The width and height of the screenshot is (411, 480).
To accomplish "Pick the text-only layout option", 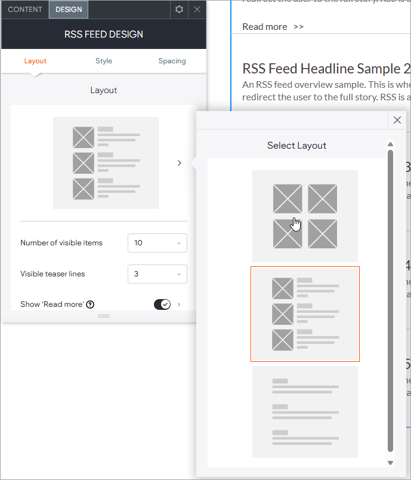I will pyautogui.click(x=305, y=411).
